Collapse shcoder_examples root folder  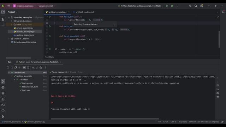point(9,17)
